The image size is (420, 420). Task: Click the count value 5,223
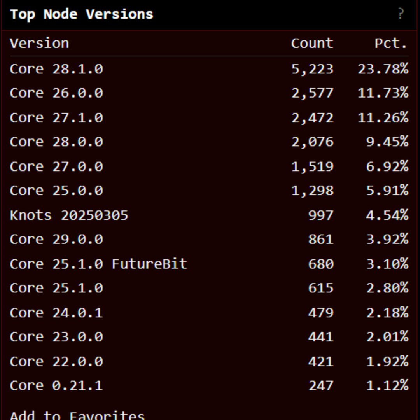click(312, 69)
